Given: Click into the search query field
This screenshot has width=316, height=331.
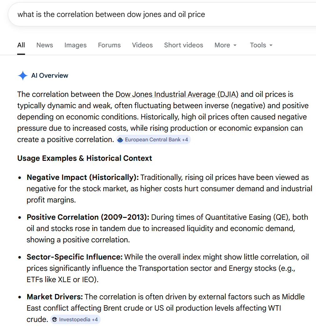Looking at the screenshot, I should pos(156,14).
